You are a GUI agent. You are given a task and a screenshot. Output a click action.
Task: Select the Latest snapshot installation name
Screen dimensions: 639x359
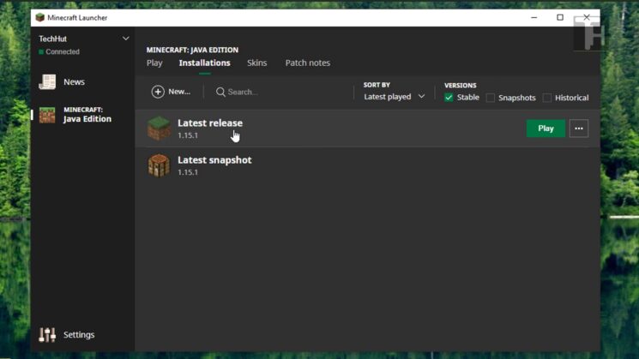[x=214, y=160]
